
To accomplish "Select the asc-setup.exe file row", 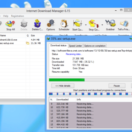I will 22,43.
